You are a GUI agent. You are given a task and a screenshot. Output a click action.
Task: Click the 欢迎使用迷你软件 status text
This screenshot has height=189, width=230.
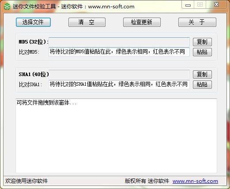[26, 181]
